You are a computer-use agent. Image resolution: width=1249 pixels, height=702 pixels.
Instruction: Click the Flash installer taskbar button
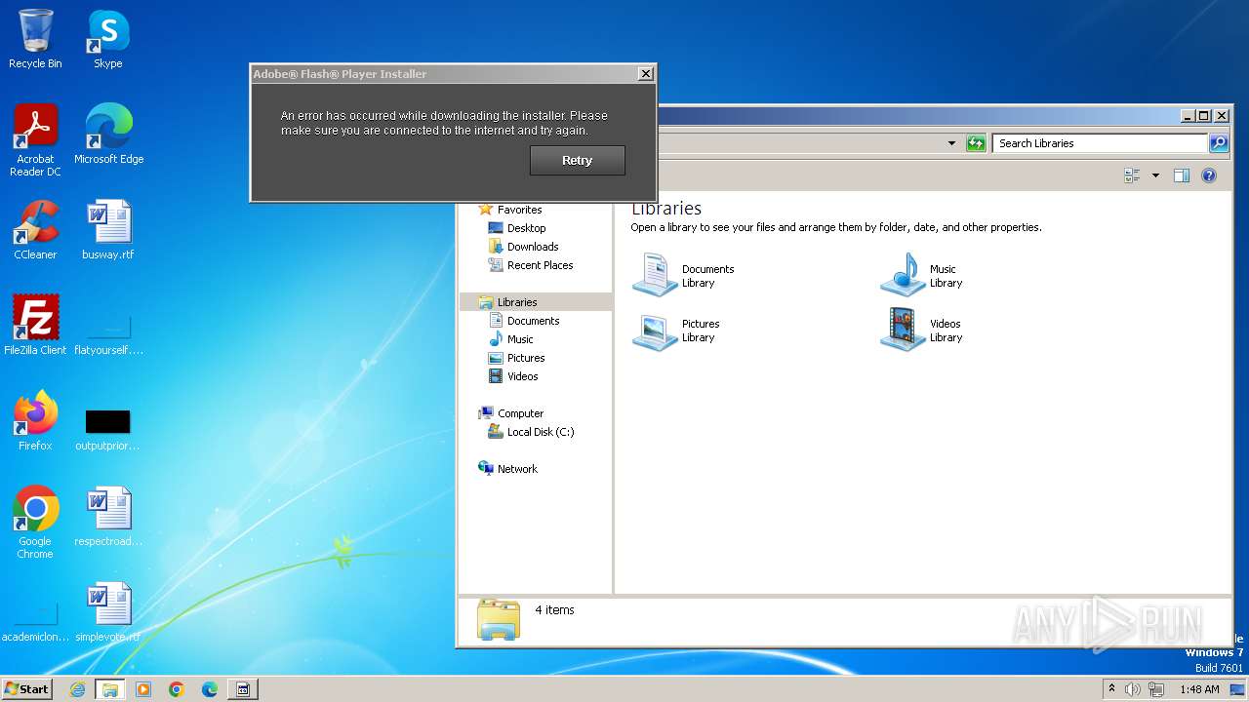click(243, 689)
